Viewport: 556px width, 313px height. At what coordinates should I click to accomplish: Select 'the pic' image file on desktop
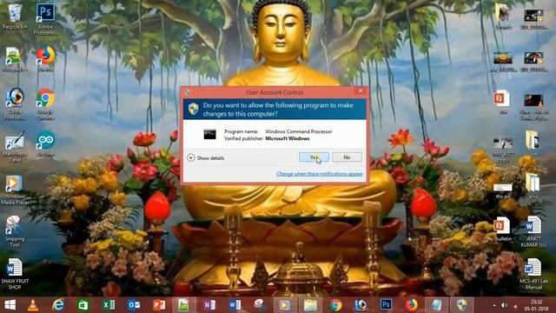tap(503, 190)
